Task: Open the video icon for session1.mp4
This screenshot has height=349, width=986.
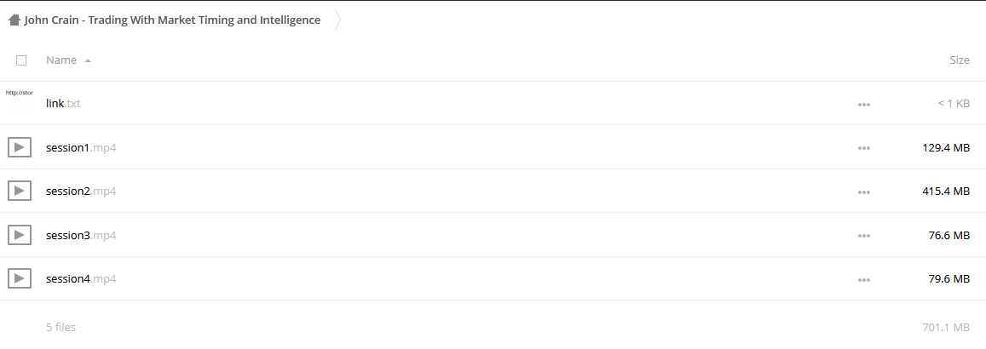Action: click(x=20, y=147)
